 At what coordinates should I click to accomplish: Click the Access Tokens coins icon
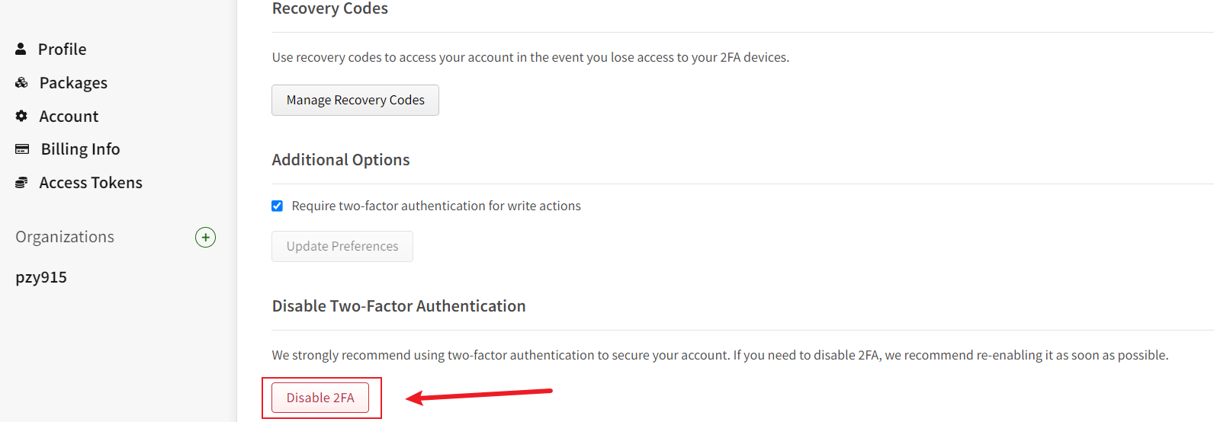coord(21,183)
